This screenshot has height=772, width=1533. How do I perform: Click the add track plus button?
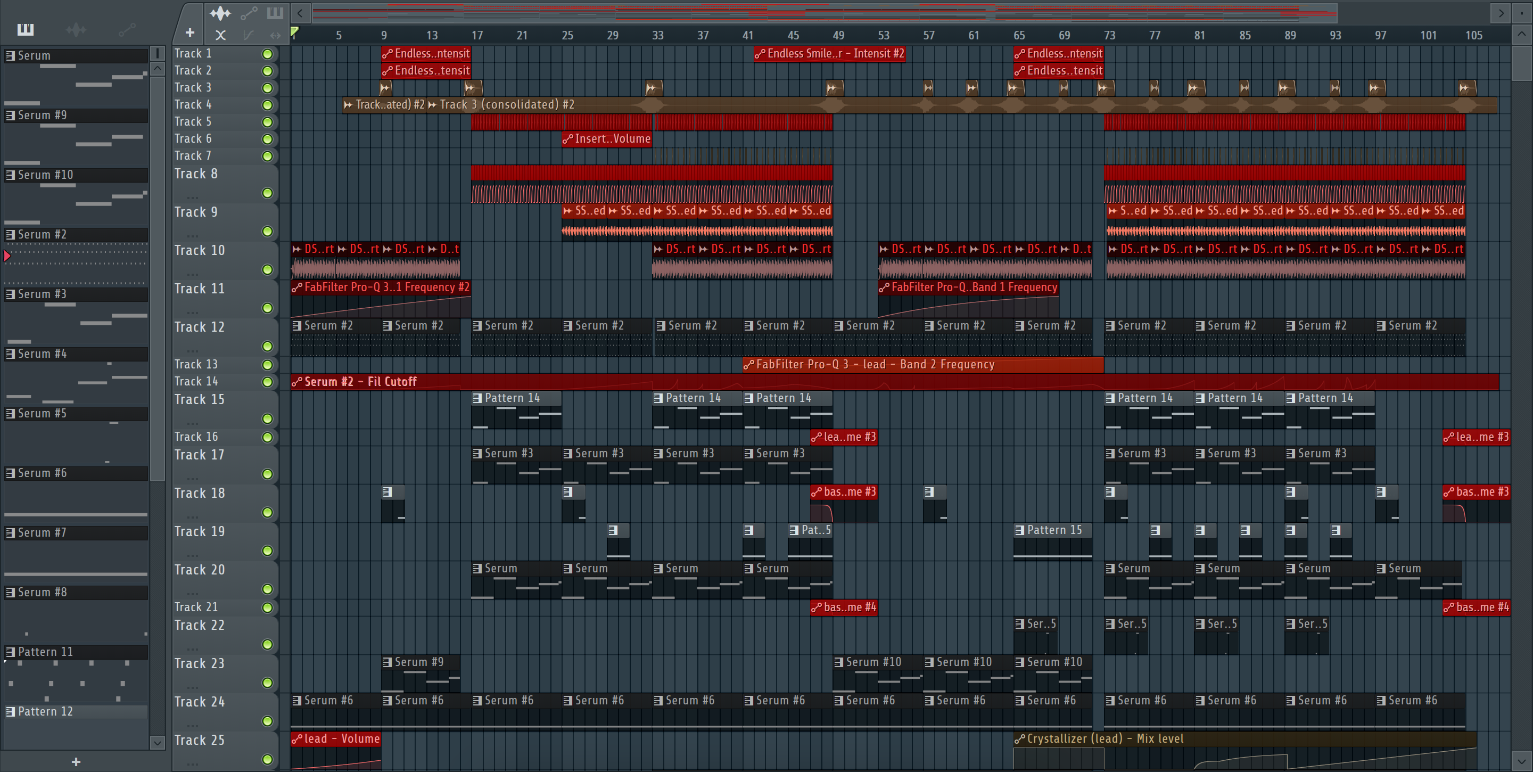190,32
